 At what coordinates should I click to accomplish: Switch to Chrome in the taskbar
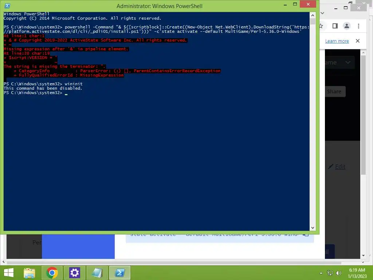(52, 273)
